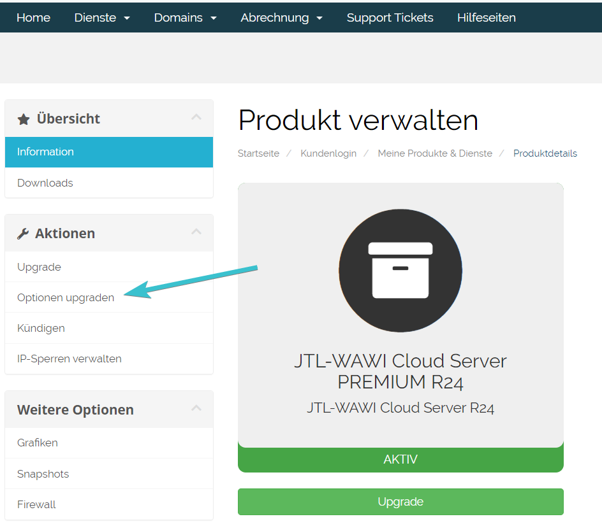This screenshot has height=526, width=602.
Task: Click the wrench icon beside Aktionen
Action: [x=23, y=234]
